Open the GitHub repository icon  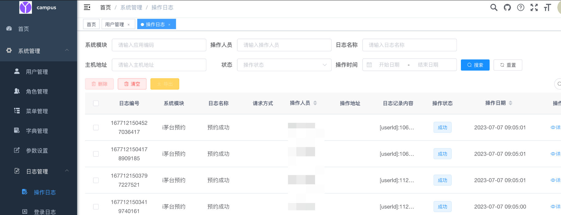click(507, 7)
